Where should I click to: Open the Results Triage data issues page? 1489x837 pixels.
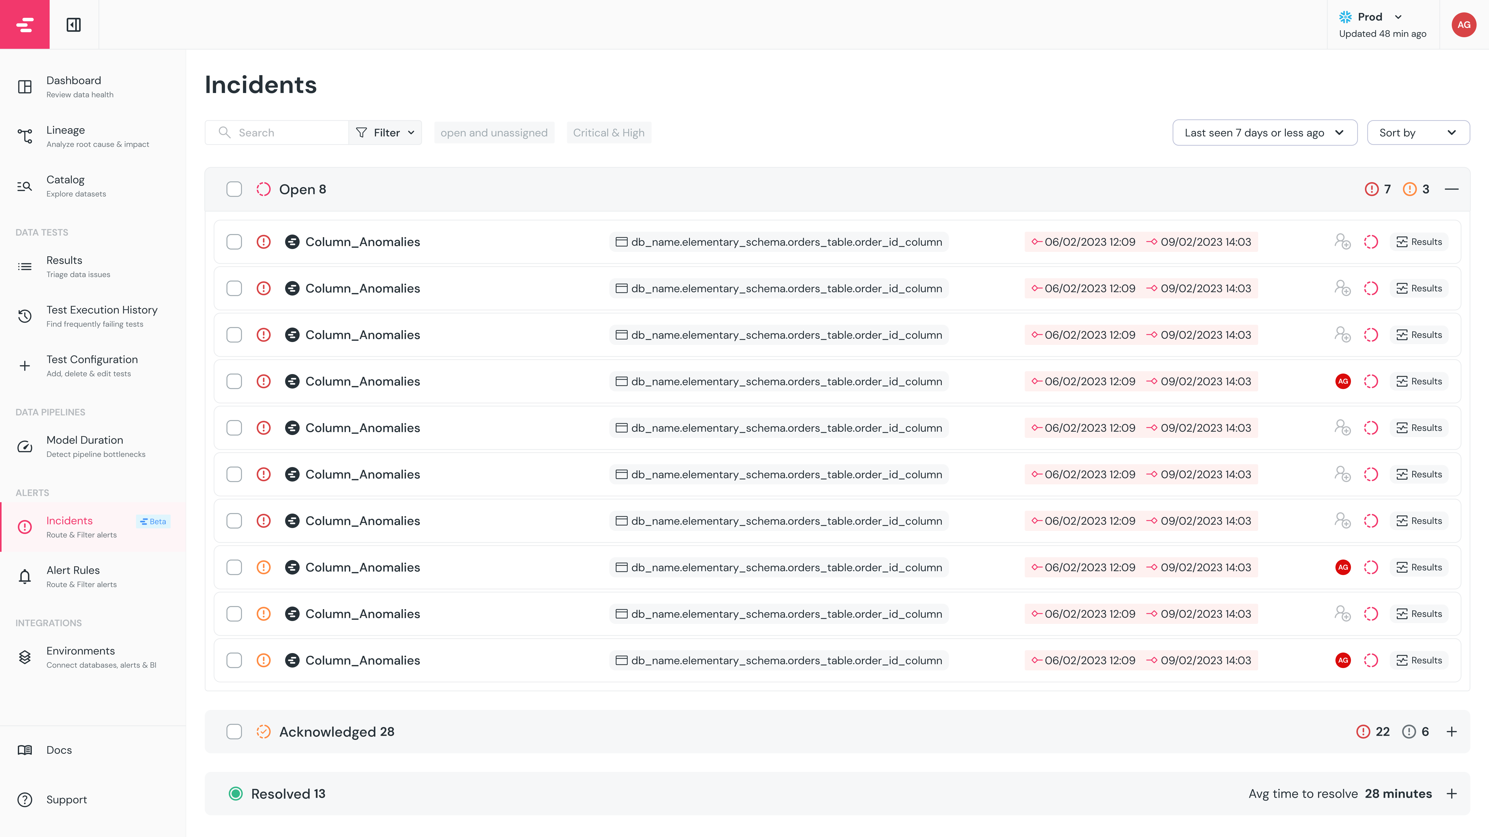[93, 266]
